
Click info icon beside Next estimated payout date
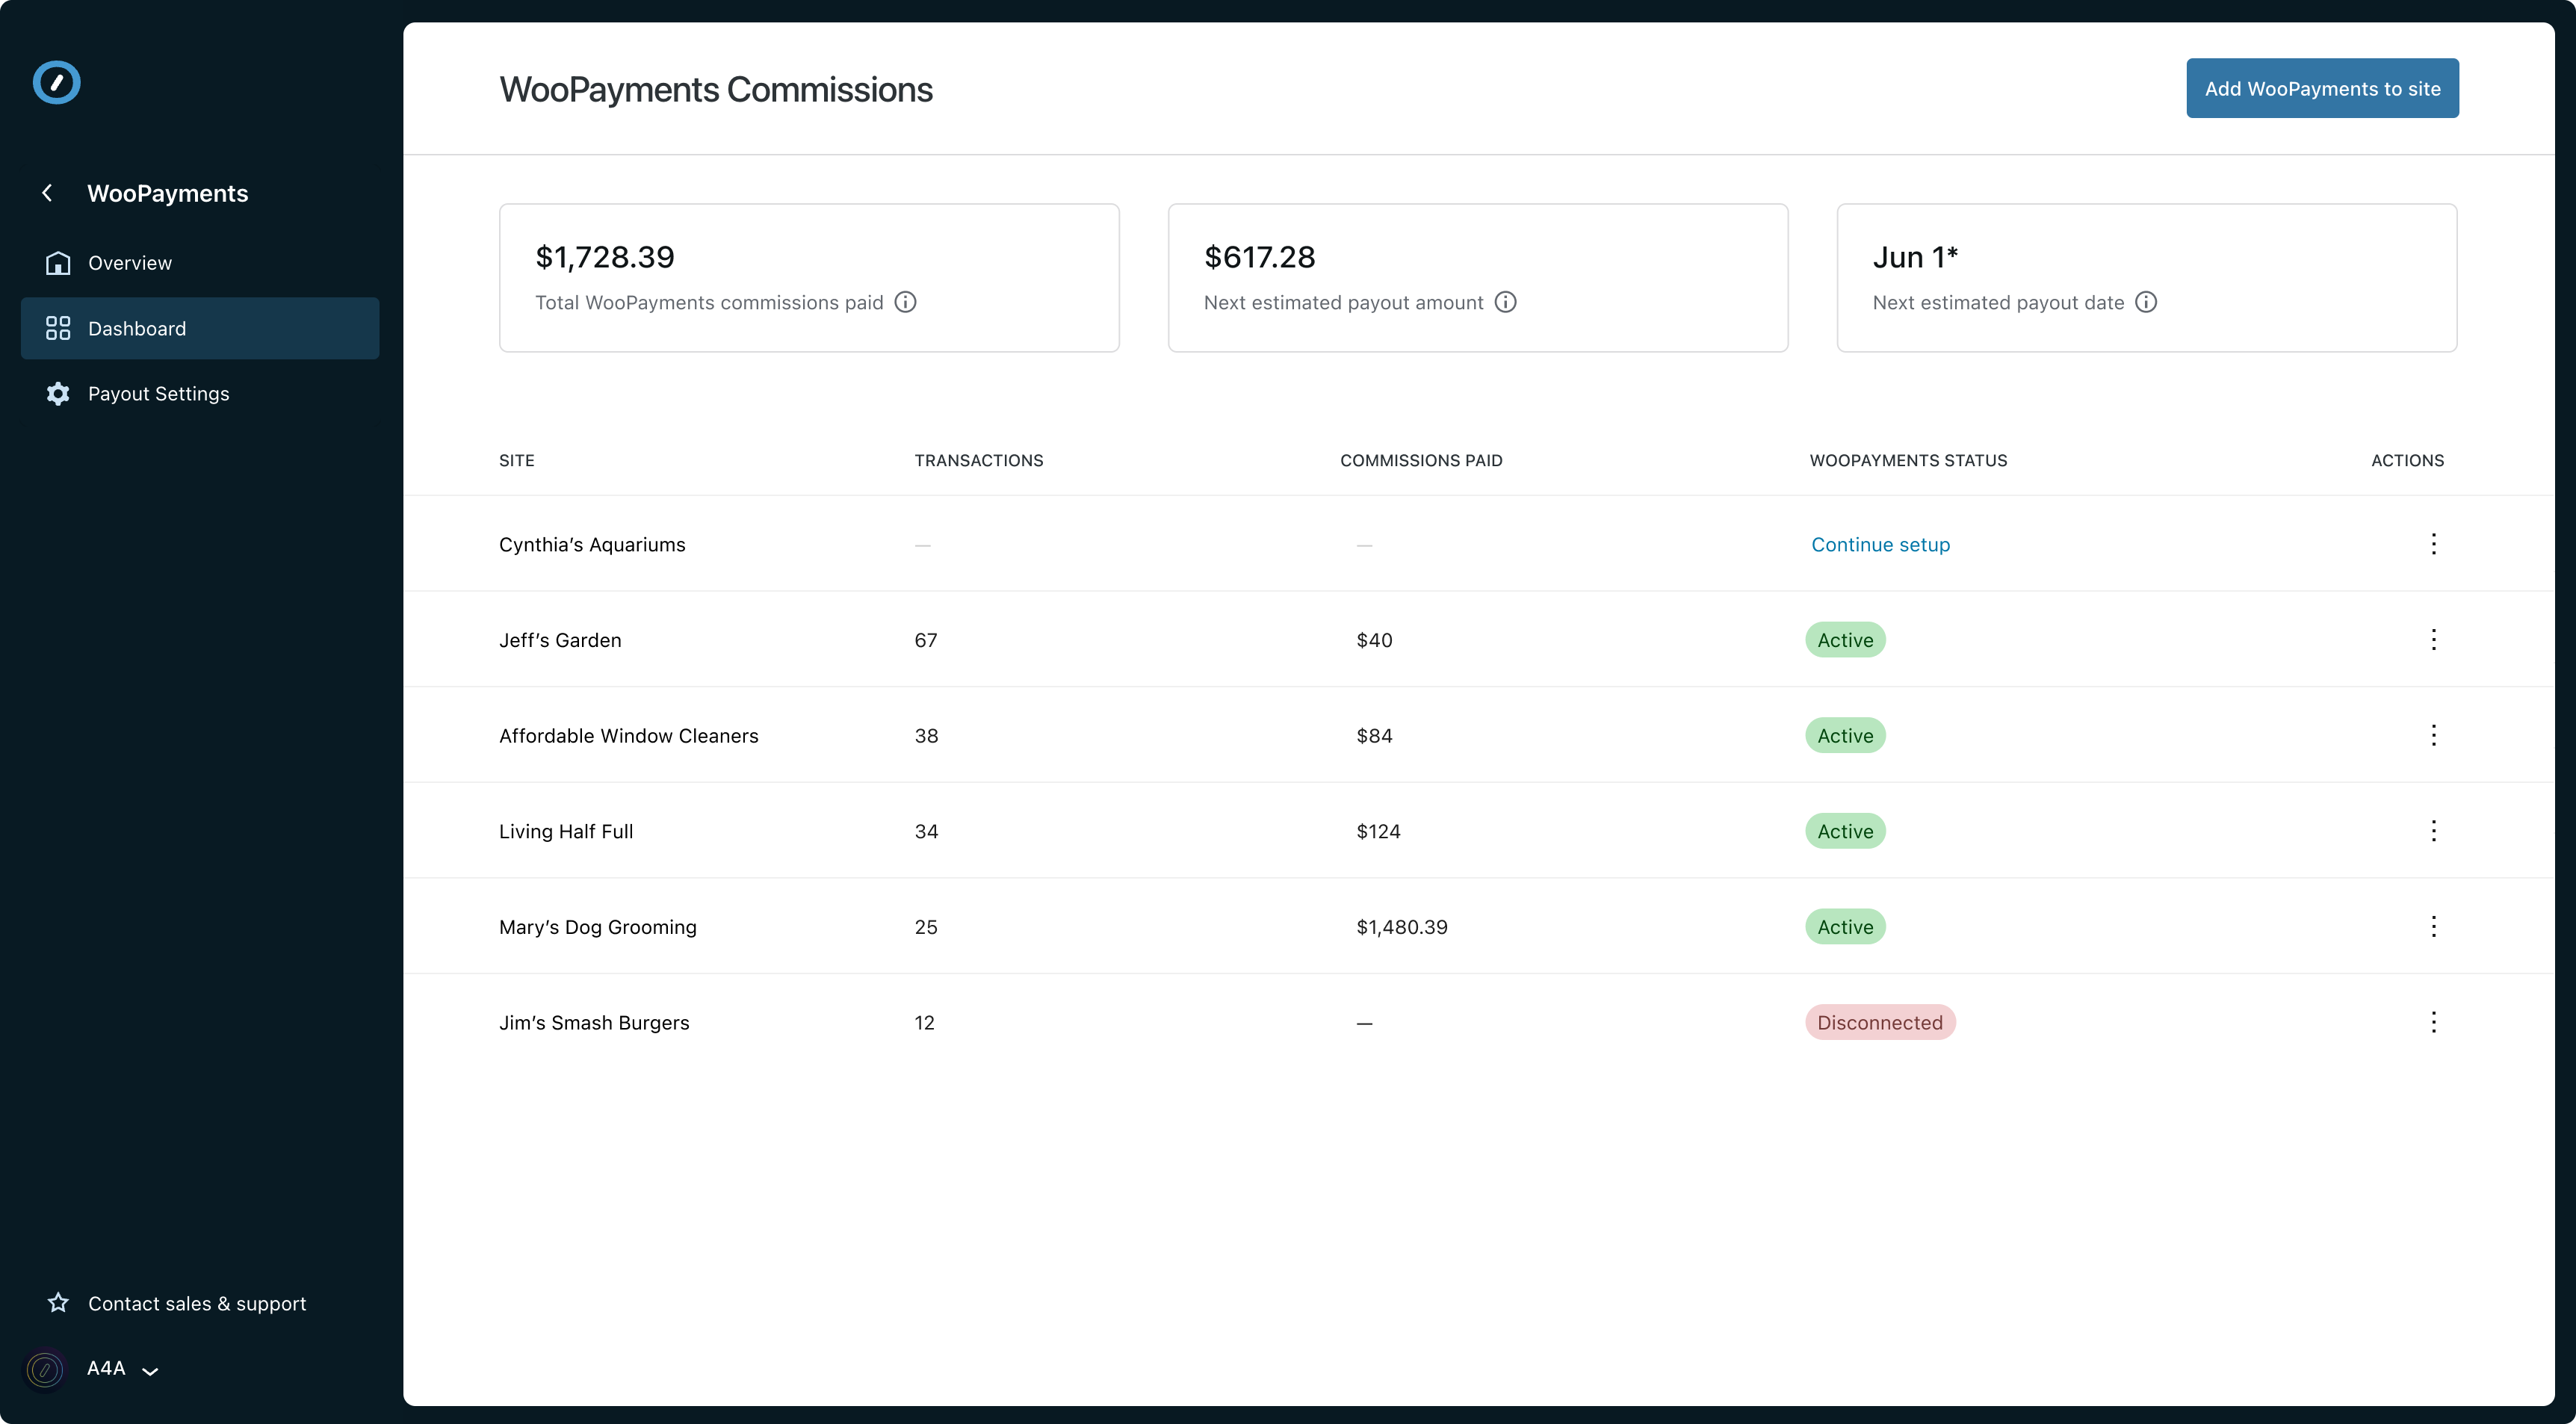(2146, 302)
